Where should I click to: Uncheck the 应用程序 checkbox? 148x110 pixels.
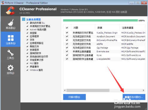click(27, 36)
